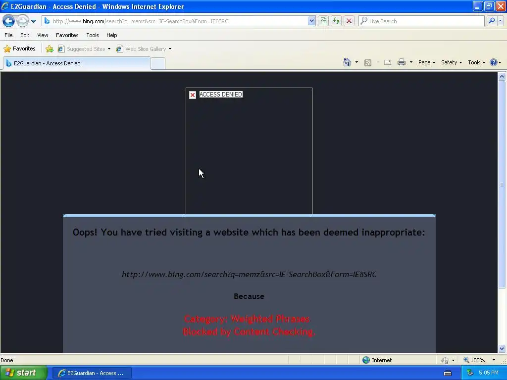507x380 pixels.
Task: Click the Print icon
Action: (x=401, y=63)
